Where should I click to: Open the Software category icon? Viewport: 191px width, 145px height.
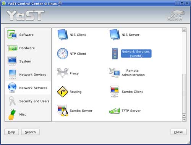[12, 35]
